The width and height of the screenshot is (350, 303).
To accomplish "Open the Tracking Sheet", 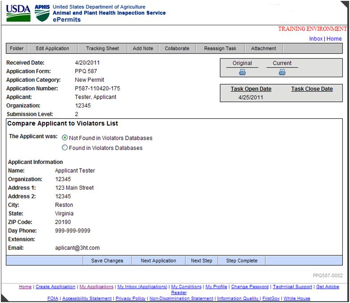I will click(x=102, y=48).
